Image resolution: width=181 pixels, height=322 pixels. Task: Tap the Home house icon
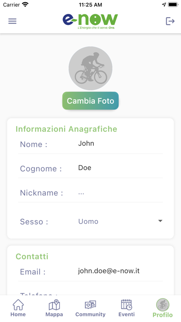[x=18, y=304]
